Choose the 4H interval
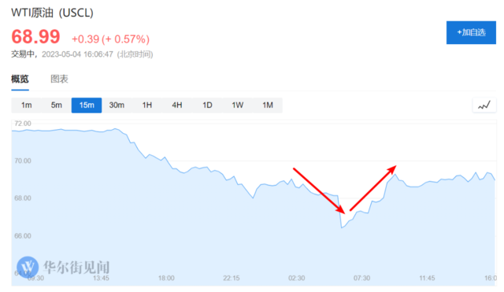Viewport: 504px width, 292px height. [176, 105]
